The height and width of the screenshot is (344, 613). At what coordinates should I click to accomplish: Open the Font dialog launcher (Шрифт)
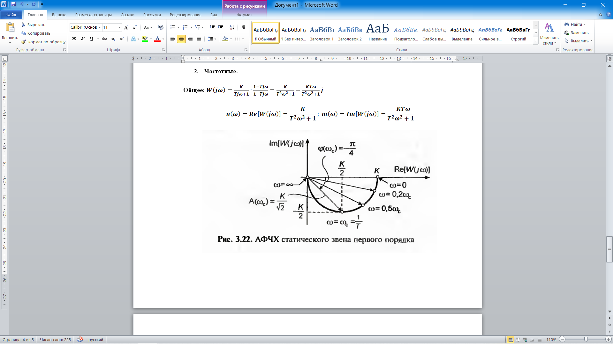click(163, 50)
